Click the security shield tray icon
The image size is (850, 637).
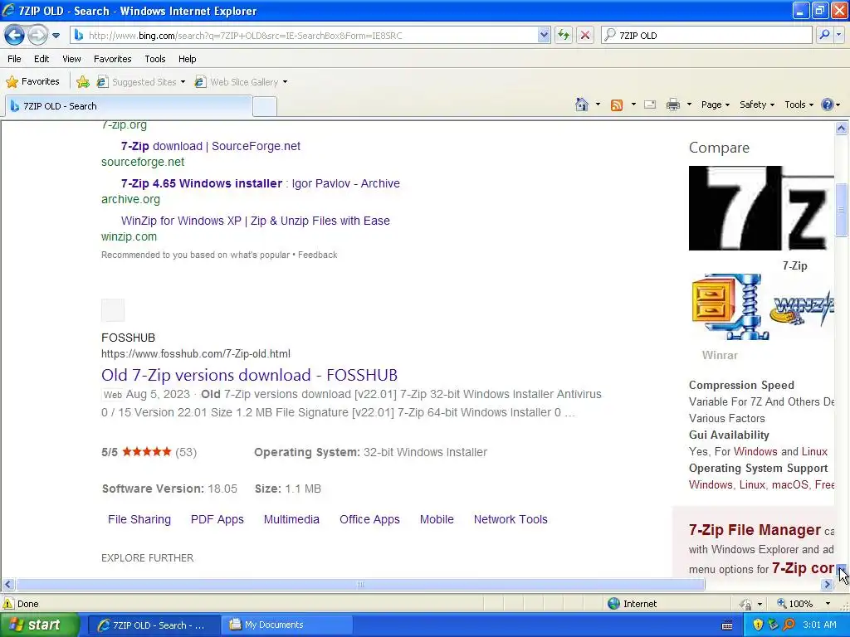coord(758,625)
